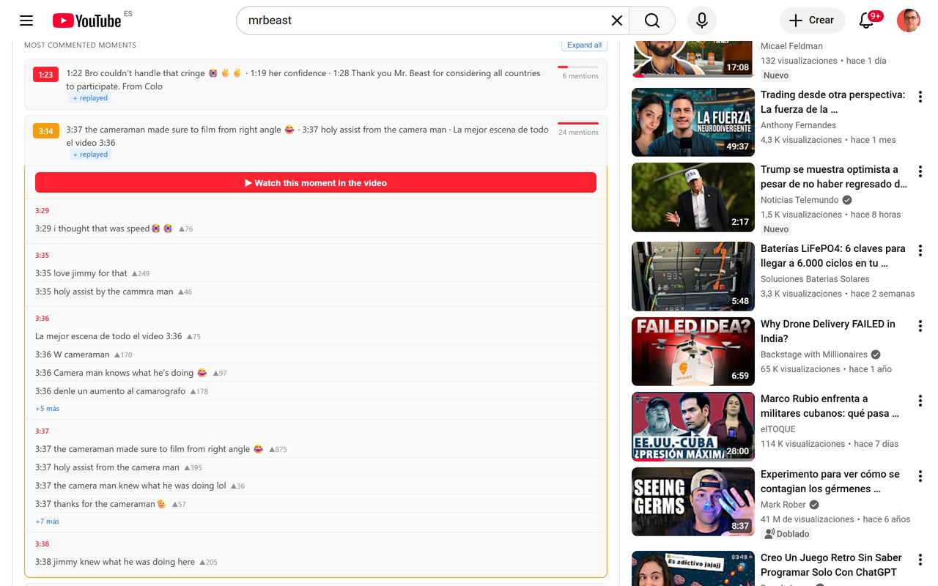Click the magnifier search button

click(652, 21)
